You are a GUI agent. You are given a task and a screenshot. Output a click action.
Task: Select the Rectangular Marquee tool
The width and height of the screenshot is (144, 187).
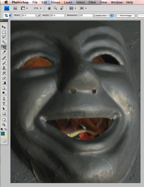(4, 32)
